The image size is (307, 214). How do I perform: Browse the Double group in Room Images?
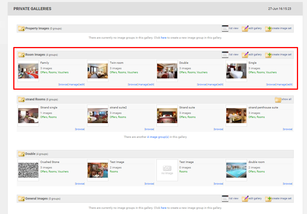[202, 85]
